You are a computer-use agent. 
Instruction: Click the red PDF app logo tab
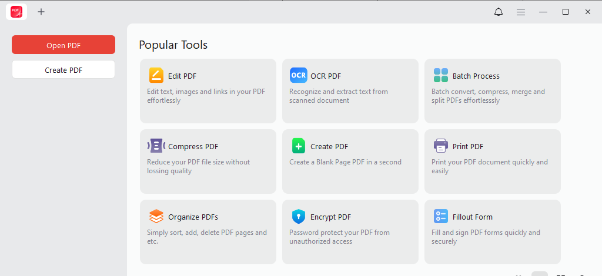tap(16, 12)
